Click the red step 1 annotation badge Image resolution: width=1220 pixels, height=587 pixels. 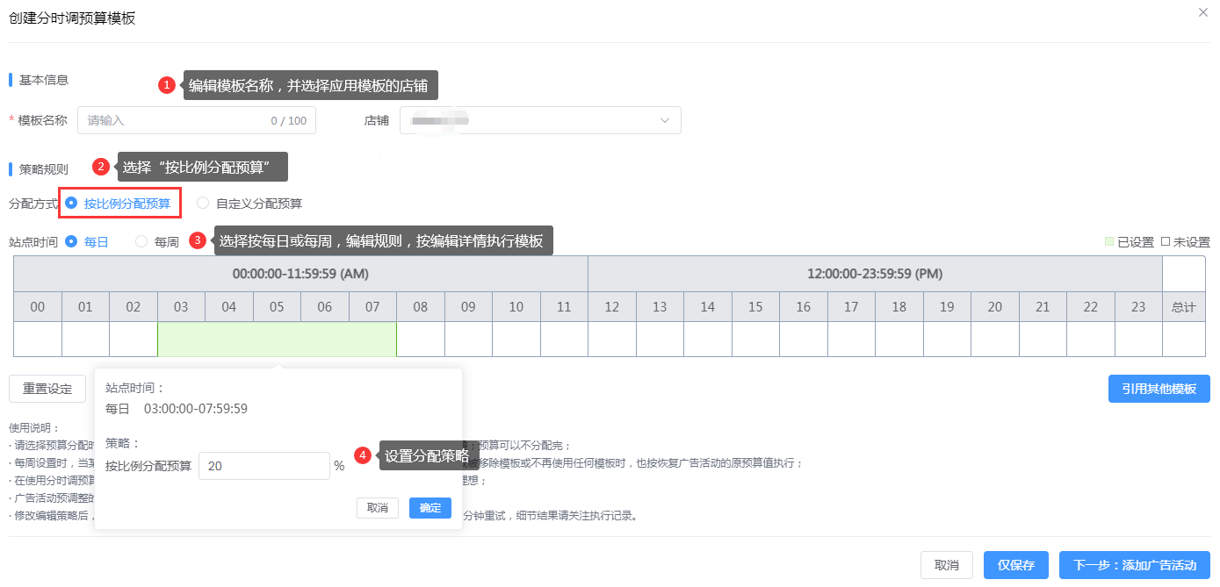(x=166, y=85)
